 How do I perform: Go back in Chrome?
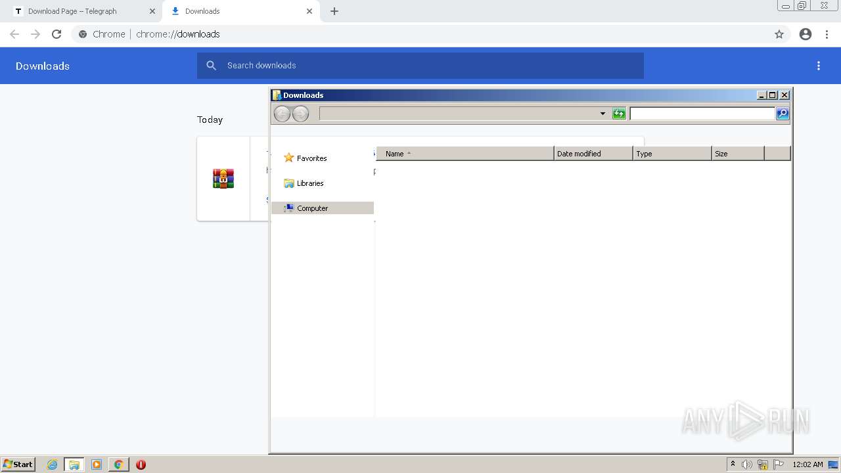[14, 34]
